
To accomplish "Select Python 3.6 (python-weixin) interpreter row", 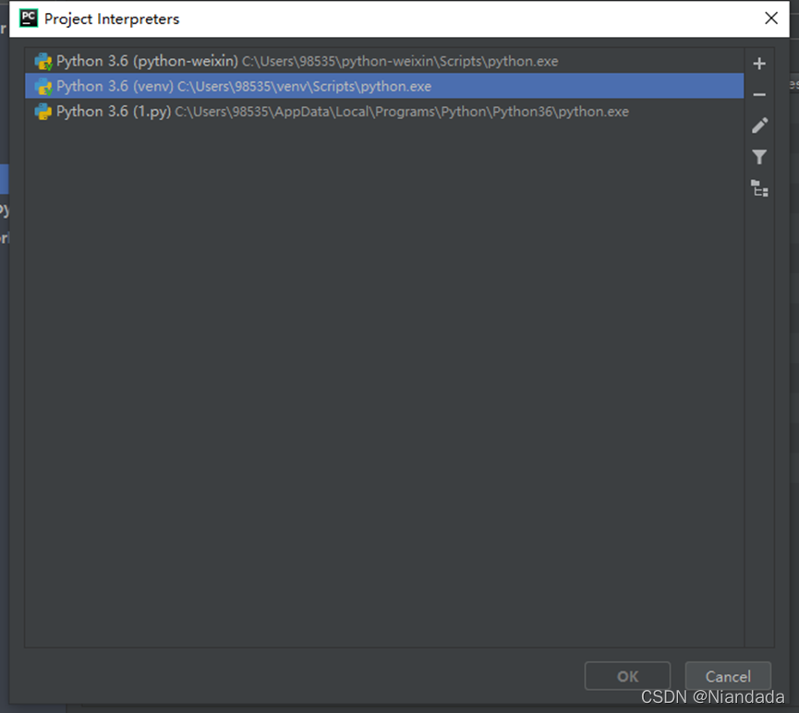I will coord(384,61).
